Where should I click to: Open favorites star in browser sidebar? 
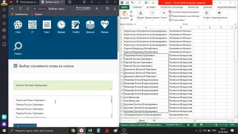click(4, 23)
